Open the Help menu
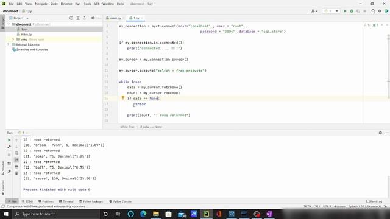390x219 pixels. pos(121,4)
